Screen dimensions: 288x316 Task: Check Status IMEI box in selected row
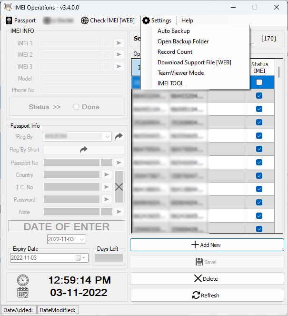tap(259, 82)
